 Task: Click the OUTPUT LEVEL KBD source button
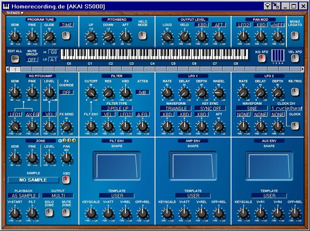click(x=201, y=25)
